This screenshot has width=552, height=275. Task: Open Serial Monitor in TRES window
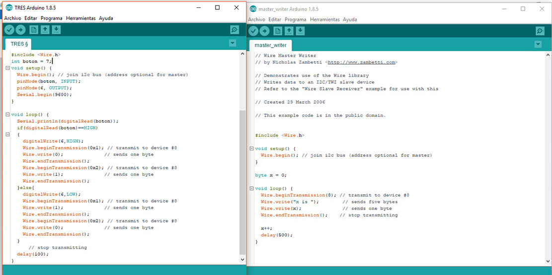coord(235,30)
